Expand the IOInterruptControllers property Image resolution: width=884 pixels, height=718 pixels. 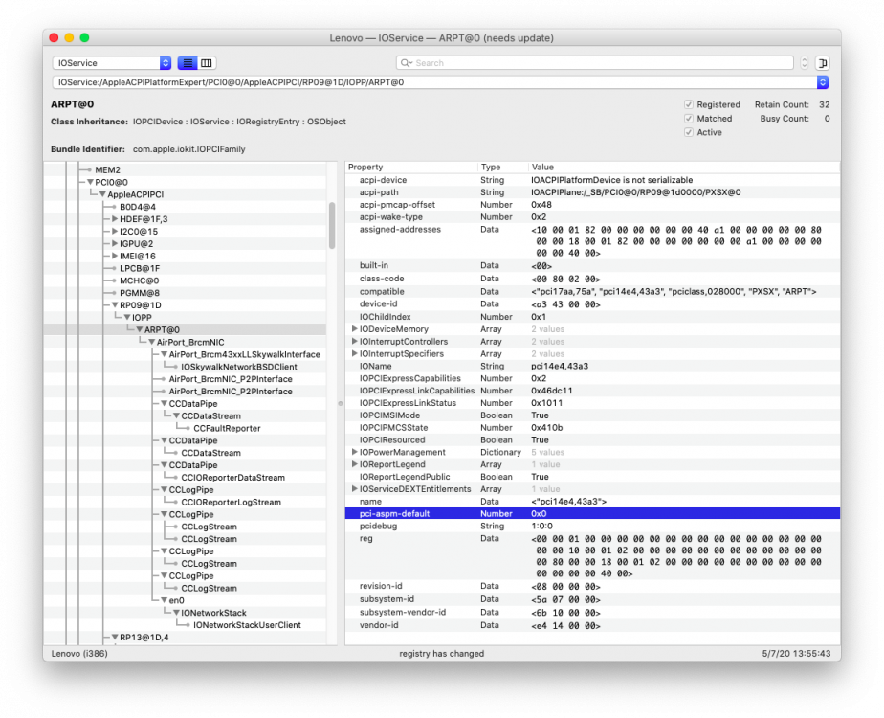354,341
